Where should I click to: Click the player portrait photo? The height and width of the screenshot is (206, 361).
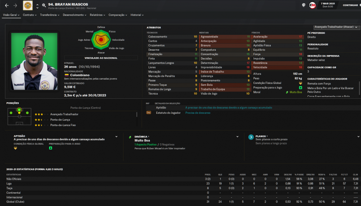[x=34, y=61]
